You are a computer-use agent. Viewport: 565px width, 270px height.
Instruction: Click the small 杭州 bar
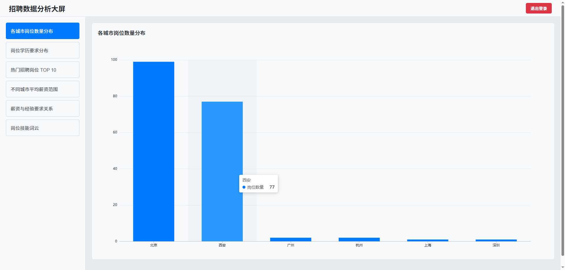coord(359,239)
